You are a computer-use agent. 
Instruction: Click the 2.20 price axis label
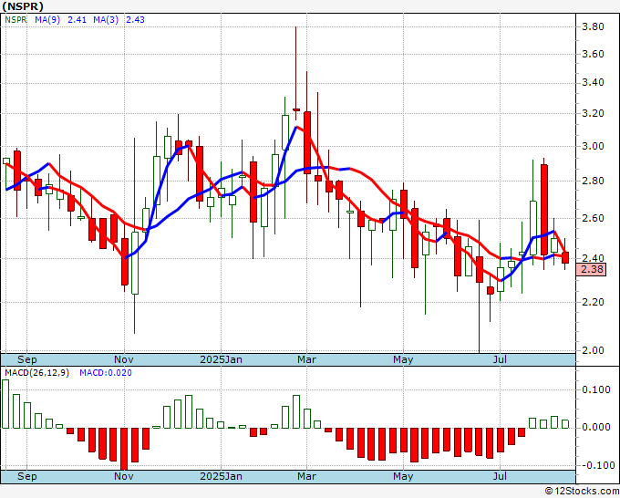click(x=594, y=302)
